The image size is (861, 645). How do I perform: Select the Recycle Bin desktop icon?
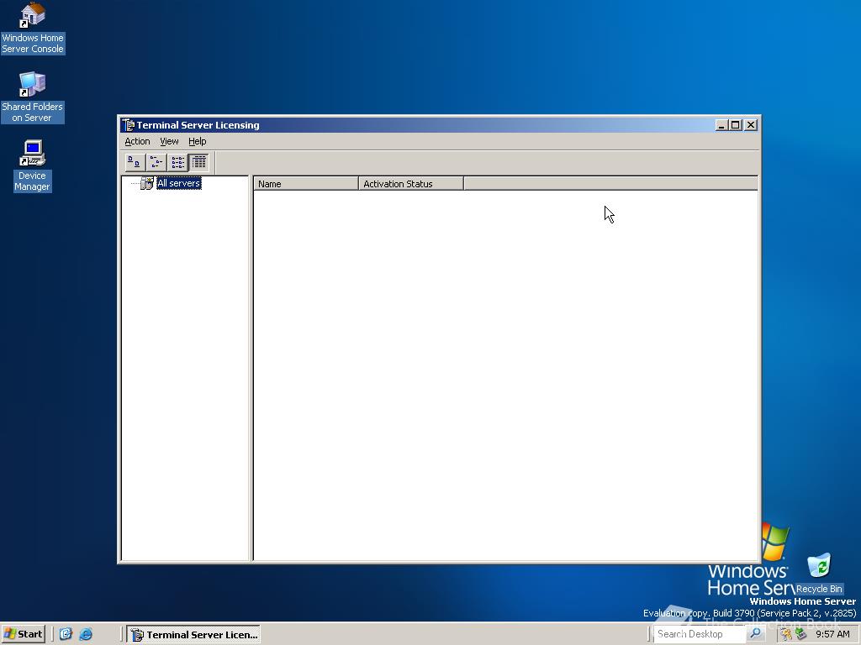(x=819, y=574)
